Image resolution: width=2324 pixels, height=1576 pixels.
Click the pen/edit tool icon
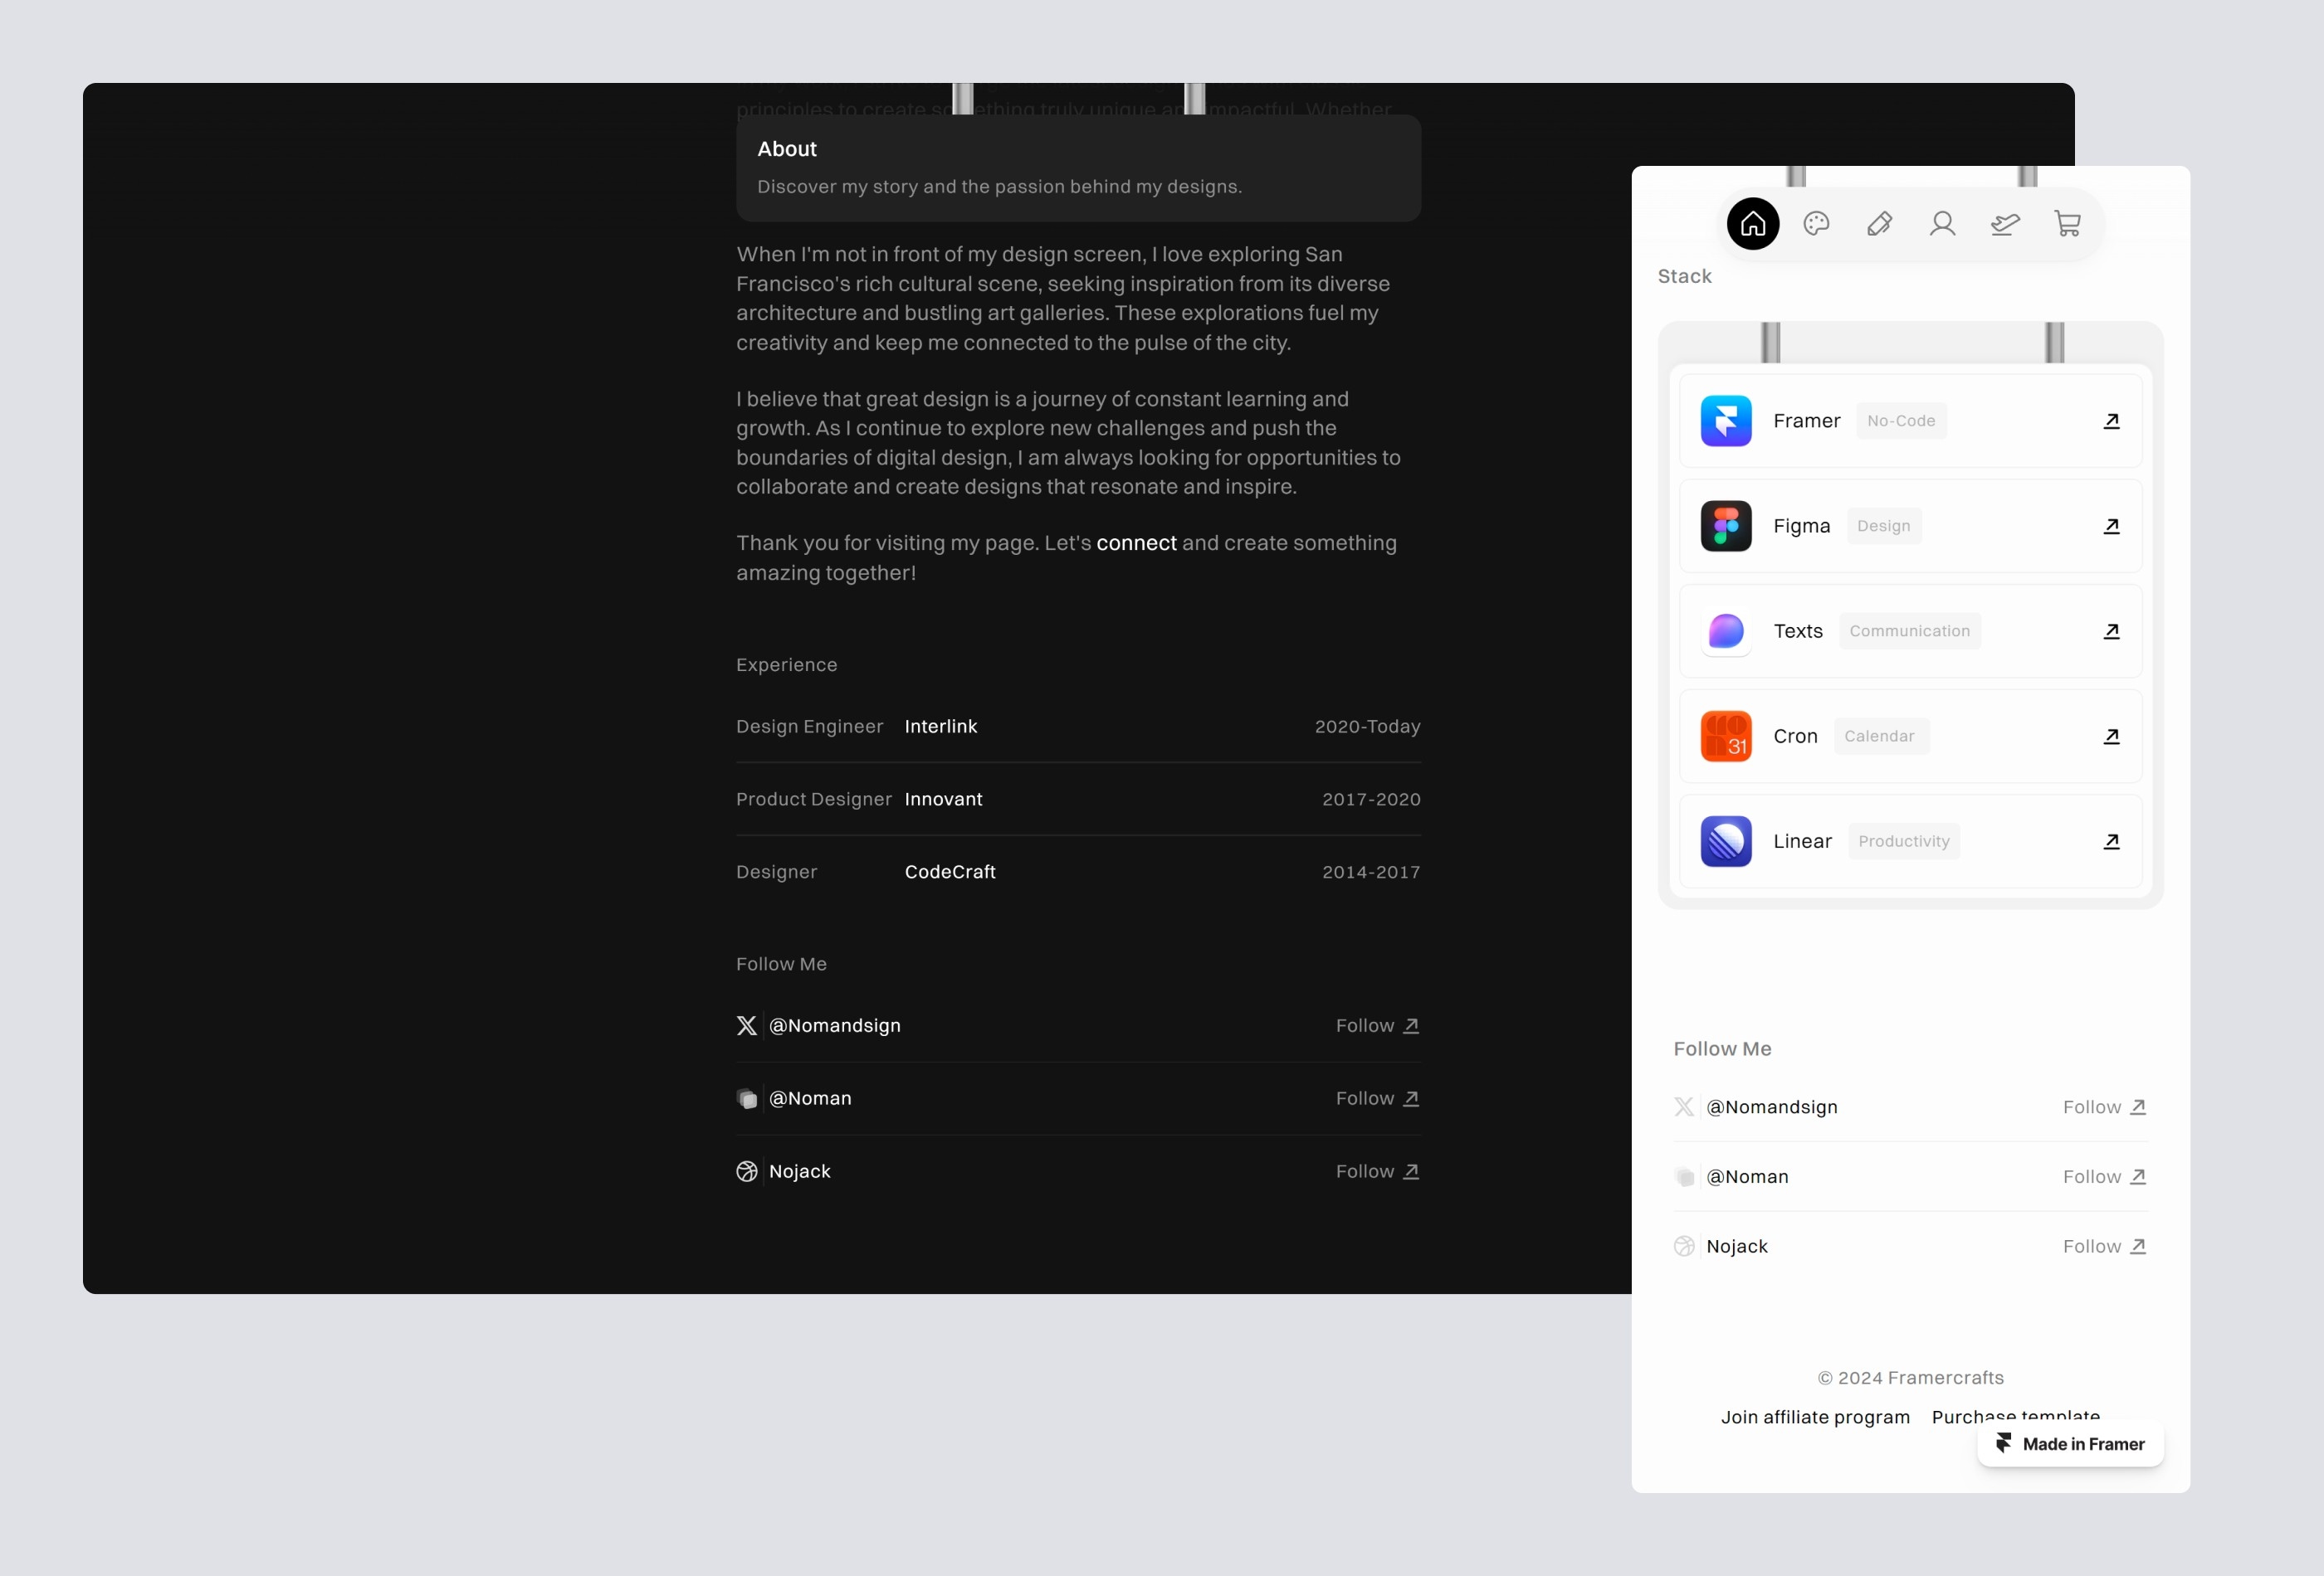tap(1879, 223)
